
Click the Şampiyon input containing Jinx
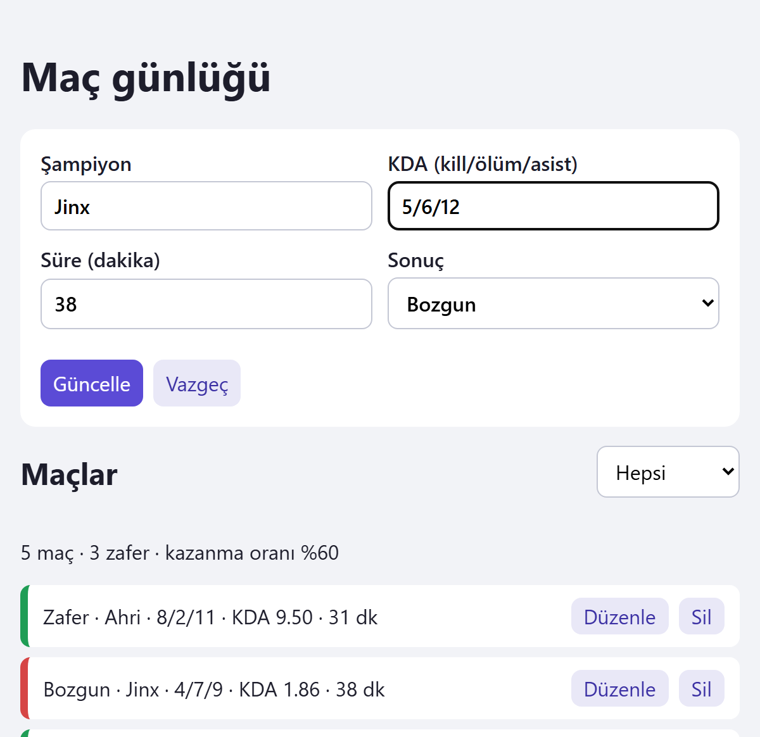coord(206,206)
